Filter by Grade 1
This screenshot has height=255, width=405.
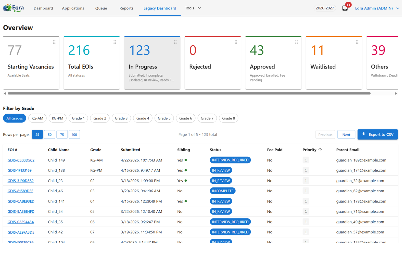click(x=78, y=118)
